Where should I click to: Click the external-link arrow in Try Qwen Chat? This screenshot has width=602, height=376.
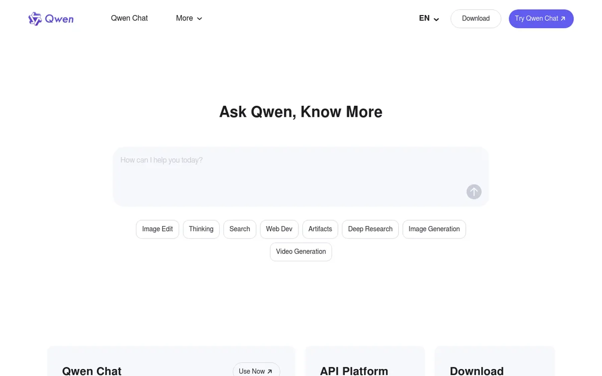coord(563,18)
